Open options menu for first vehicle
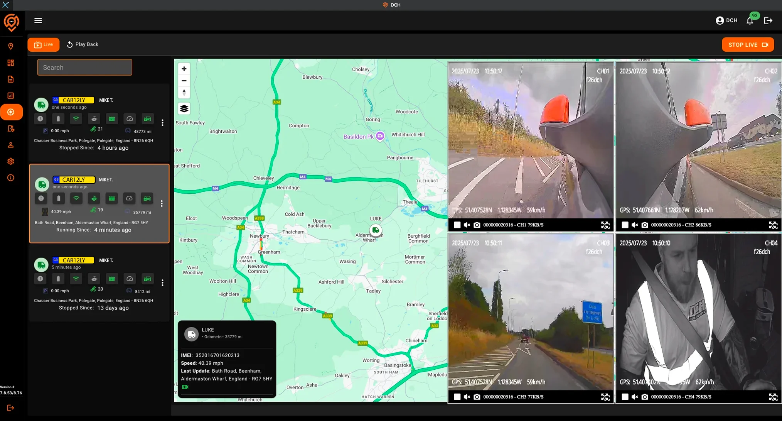The height and width of the screenshot is (421, 782). coord(162,123)
